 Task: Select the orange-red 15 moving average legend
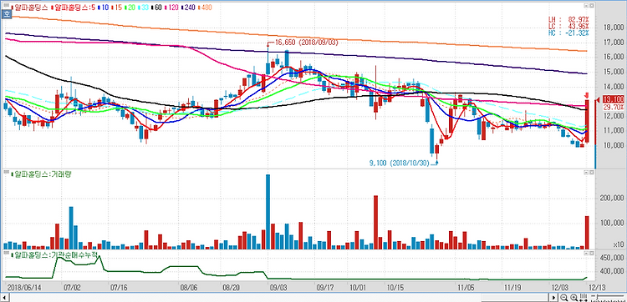(117, 8)
